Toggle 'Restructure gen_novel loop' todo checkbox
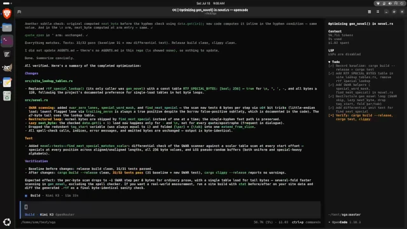The image size is (407, 229). click(331, 96)
